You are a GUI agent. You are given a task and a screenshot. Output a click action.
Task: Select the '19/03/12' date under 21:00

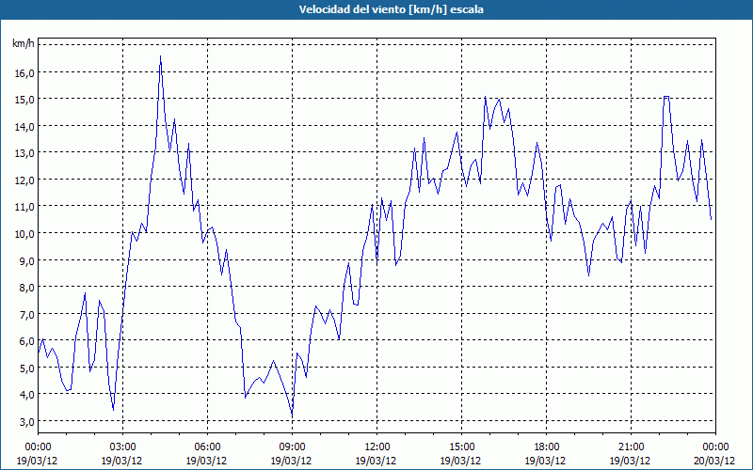tap(631, 461)
